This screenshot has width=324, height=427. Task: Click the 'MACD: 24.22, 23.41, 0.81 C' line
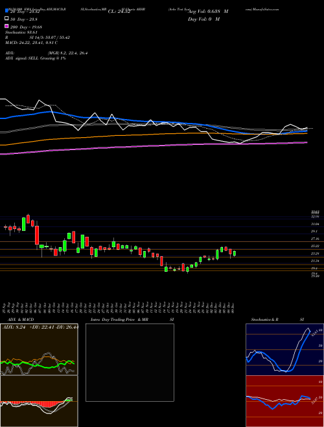coord(31,43)
